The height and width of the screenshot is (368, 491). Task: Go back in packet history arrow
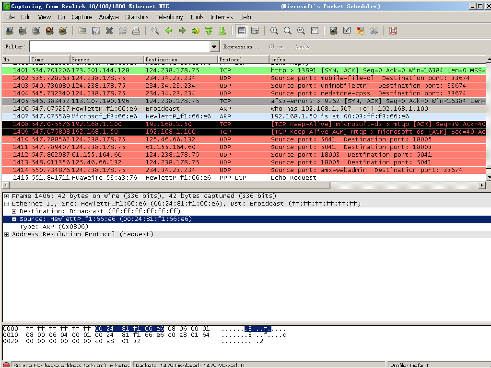[169, 31]
